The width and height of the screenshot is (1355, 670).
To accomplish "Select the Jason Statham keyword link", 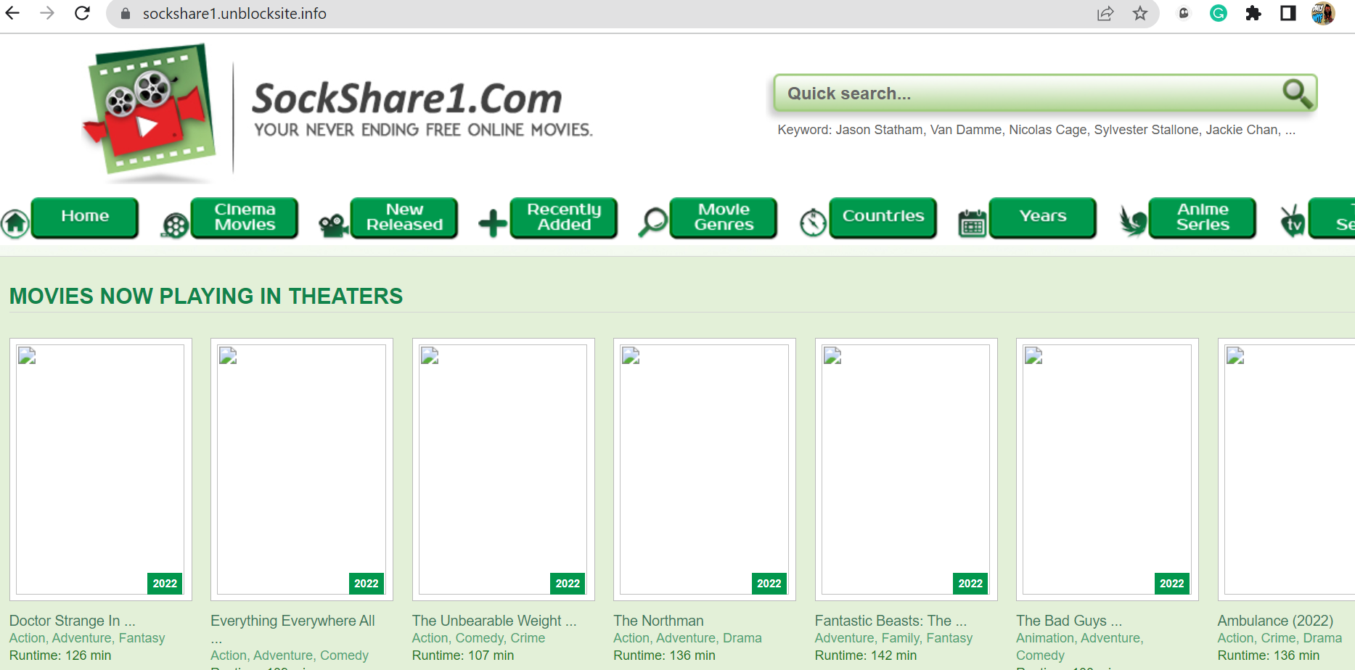I will pos(880,130).
